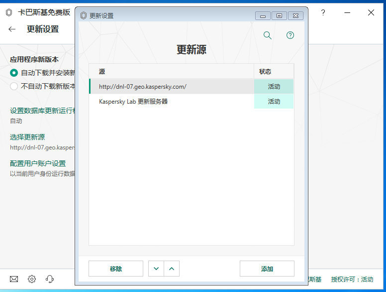Click the support headset icon in the main window footer
This screenshot has width=386, height=292.
tap(49, 279)
